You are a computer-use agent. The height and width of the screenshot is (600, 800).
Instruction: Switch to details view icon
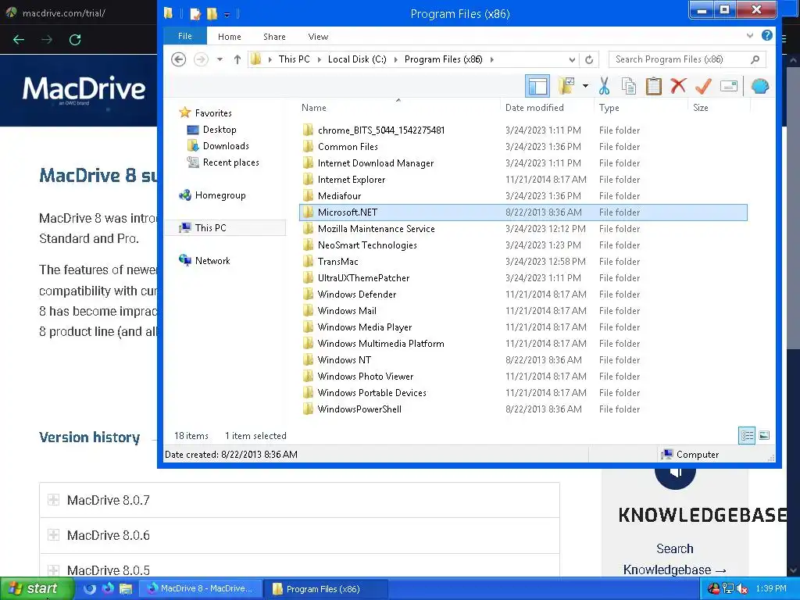pyautogui.click(x=747, y=435)
